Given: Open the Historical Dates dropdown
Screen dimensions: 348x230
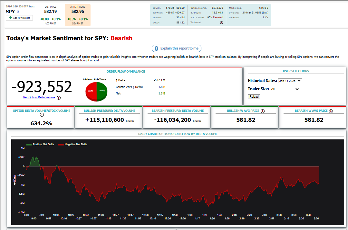Looking at the screenshot, I should click(290, 81).
